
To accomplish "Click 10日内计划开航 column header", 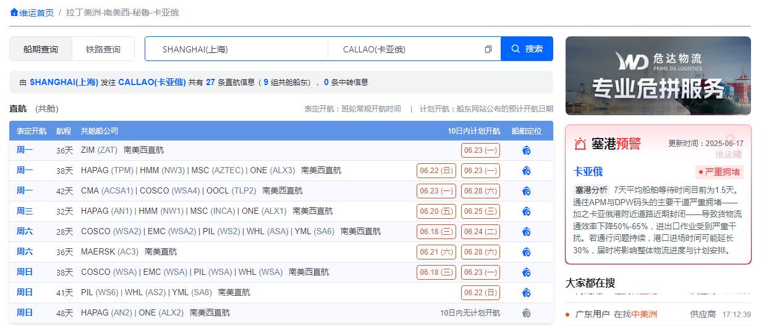I will click(x=474, y=131).
